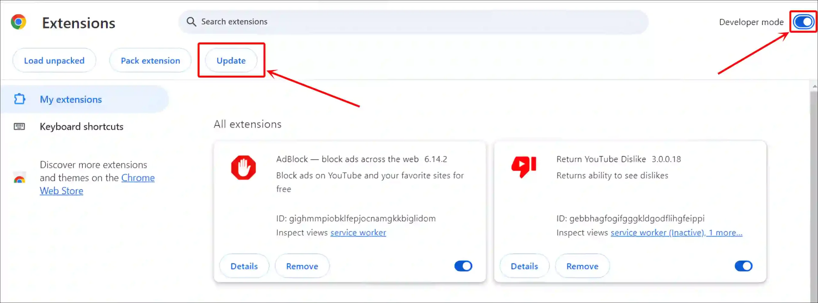Click the Extensions page title

click(79, 23)
